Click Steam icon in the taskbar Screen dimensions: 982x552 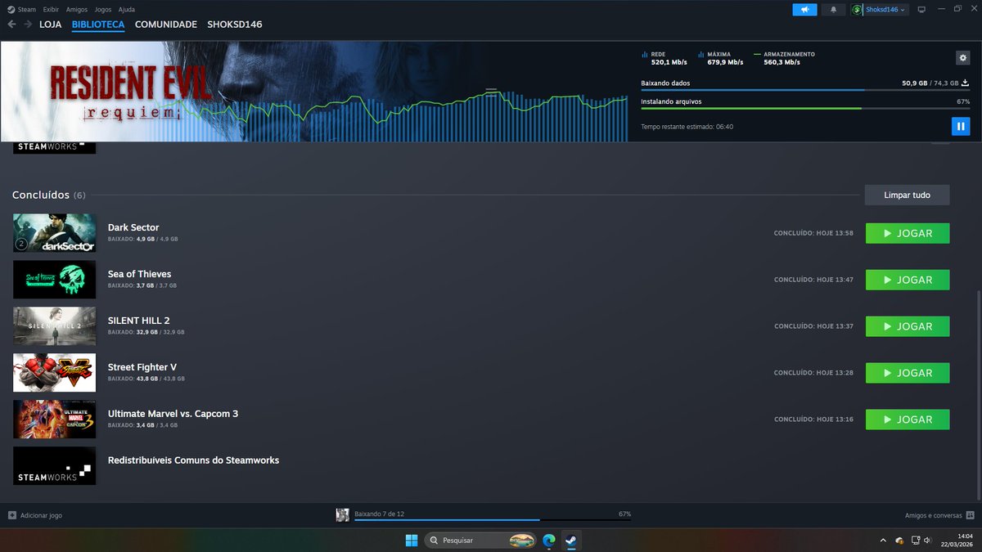point(570,541)
